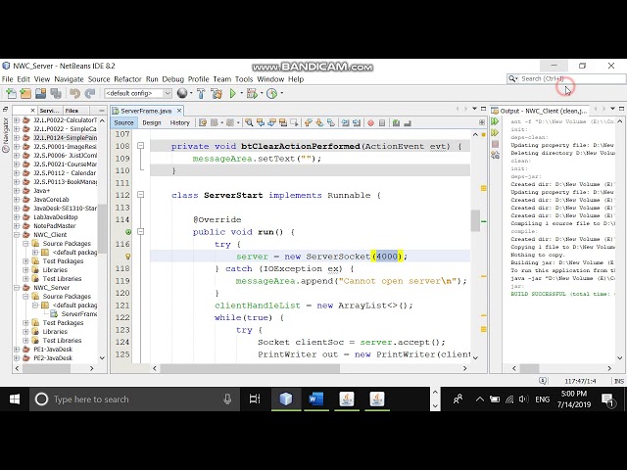The height and width of the screenshot is (470, 627).
Task: Go to previous bookmark icon
Action: click(x=308, y=122)
